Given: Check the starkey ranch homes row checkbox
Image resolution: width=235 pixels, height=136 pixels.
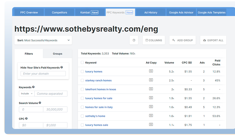Looking at the screenshot, I should pos(82,80).
